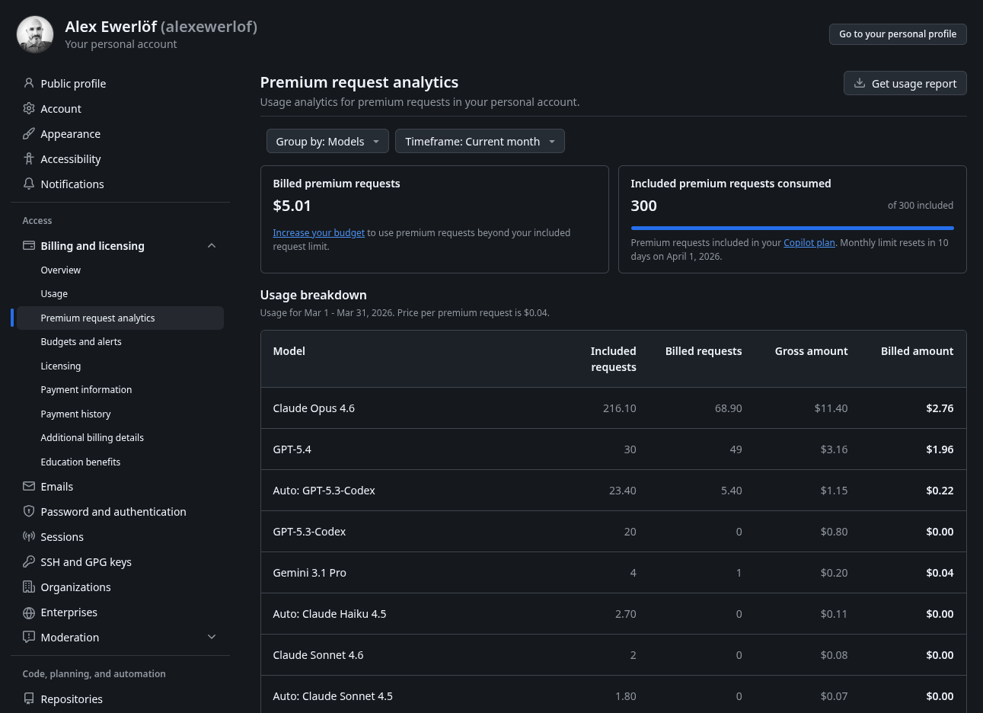Click the included requests progress bar
The height and width of the screenshot is (713, 983).
coord(792,228)
